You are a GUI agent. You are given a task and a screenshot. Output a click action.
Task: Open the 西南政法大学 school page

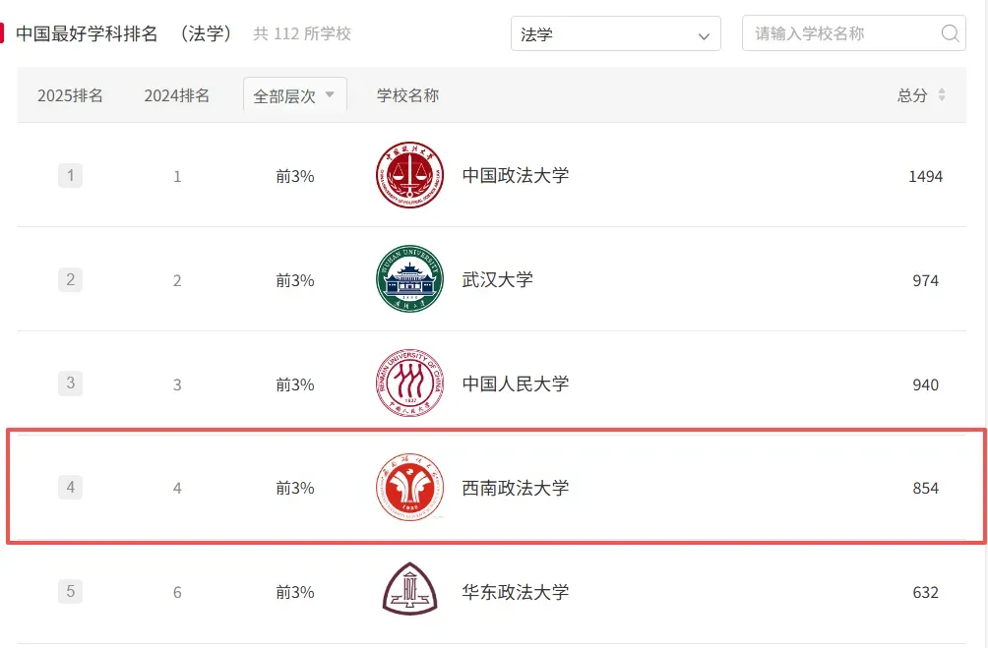pyautogui.click(x=516, y=488)
